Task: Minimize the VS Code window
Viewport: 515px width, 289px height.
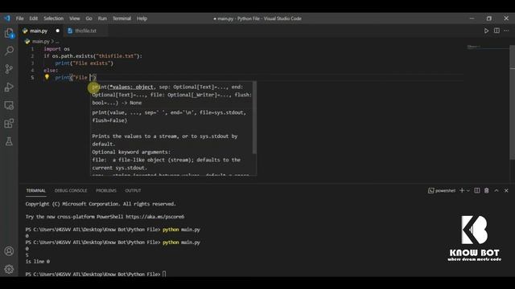Action: (472, 18)
